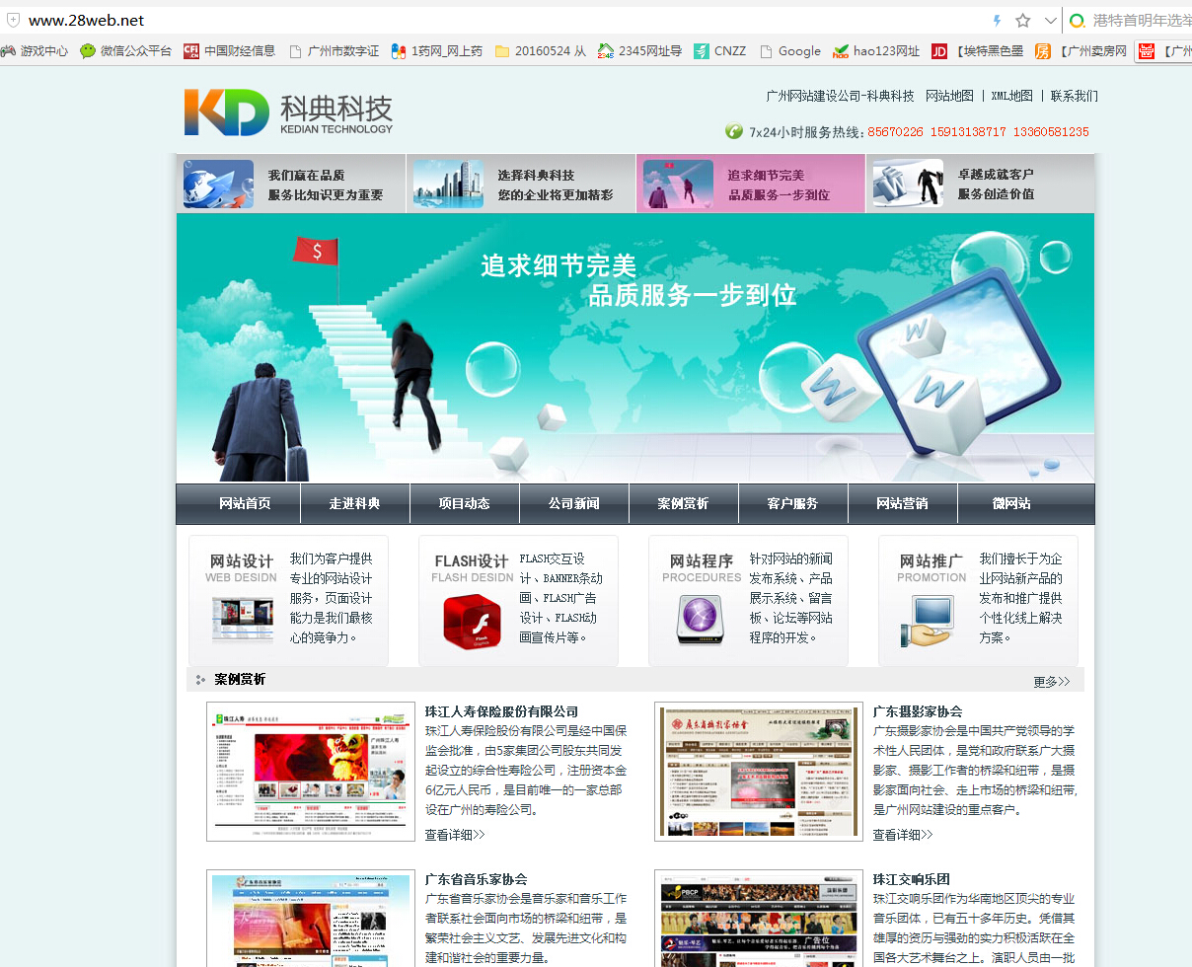The image size is (1192, 967).
Task: Click the site security shield icon
Action: click(x=13, y=21)
